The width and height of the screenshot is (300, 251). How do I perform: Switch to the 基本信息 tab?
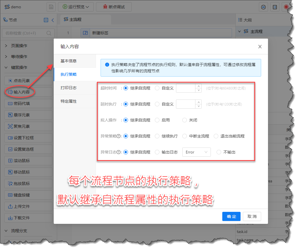69,61
